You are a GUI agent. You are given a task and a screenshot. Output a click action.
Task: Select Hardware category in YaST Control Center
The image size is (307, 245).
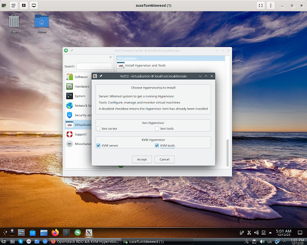(x=78, y=86)
